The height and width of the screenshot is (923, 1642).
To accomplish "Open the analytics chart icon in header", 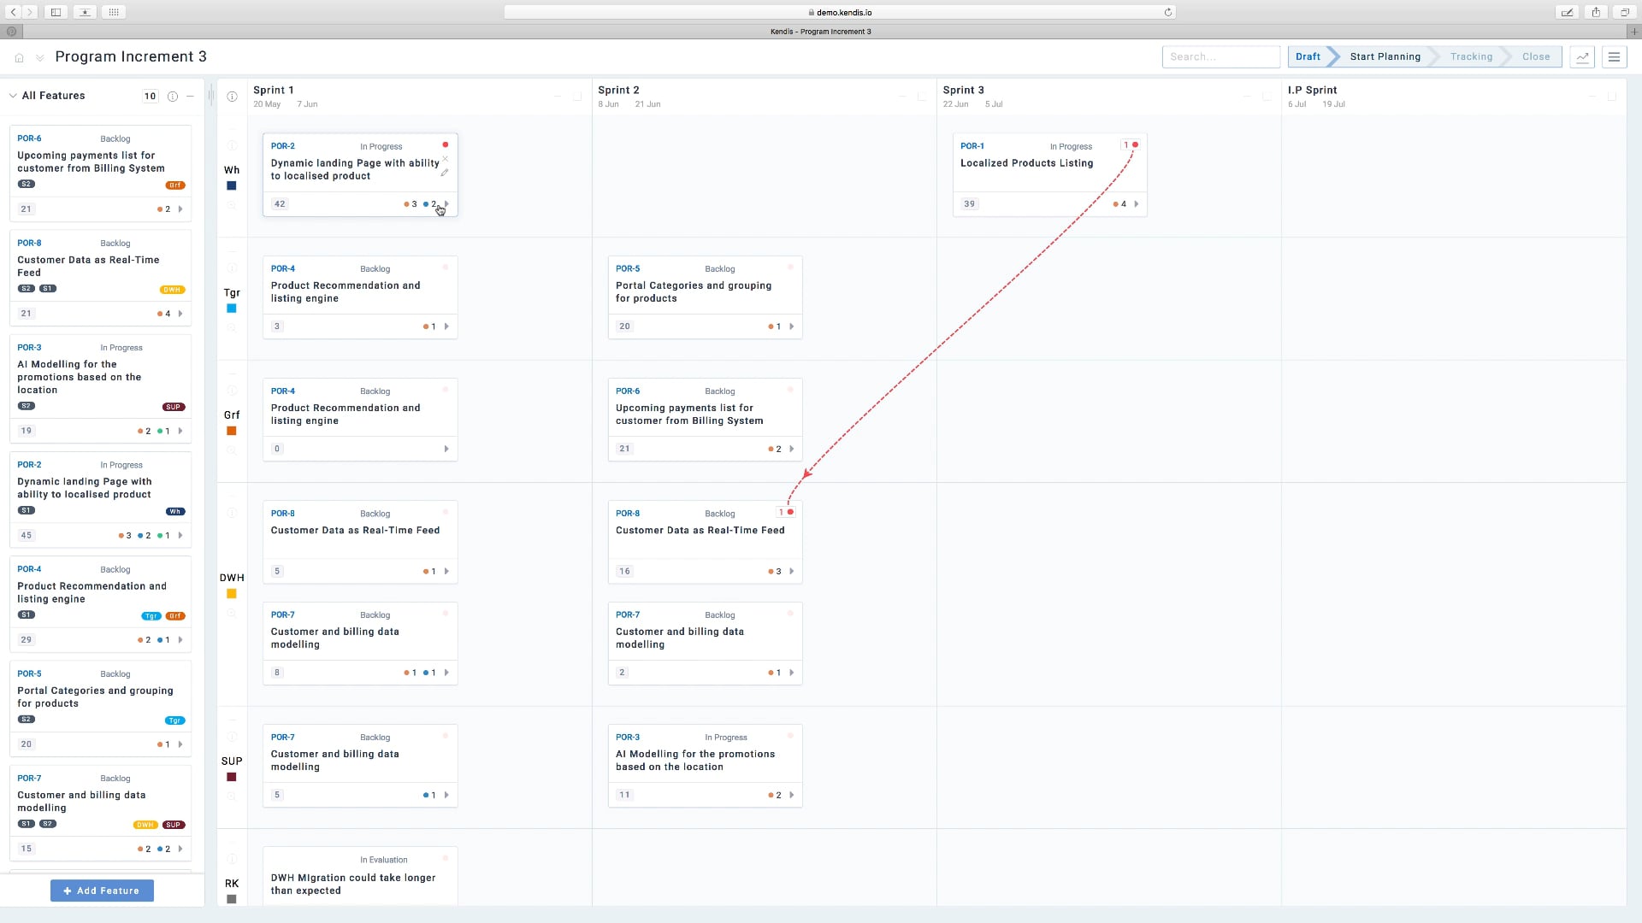I will [x=1582, y=57].
